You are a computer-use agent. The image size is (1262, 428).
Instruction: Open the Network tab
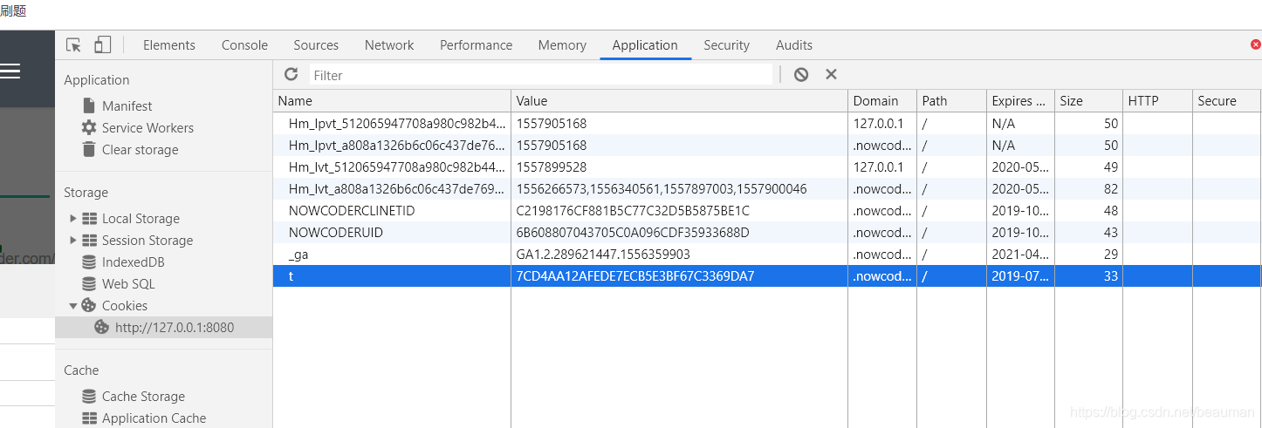[389, 45]
